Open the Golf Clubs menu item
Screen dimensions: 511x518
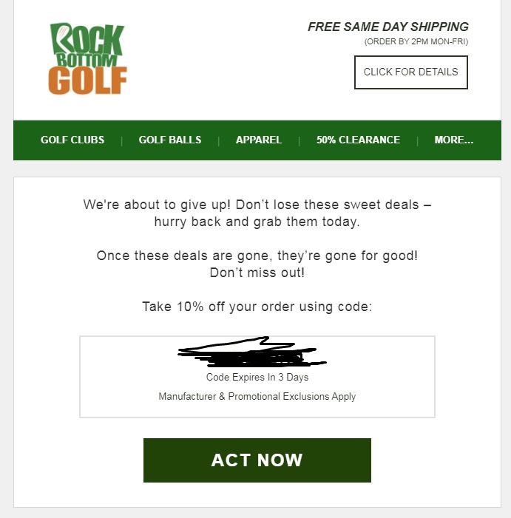pos(72,140)
